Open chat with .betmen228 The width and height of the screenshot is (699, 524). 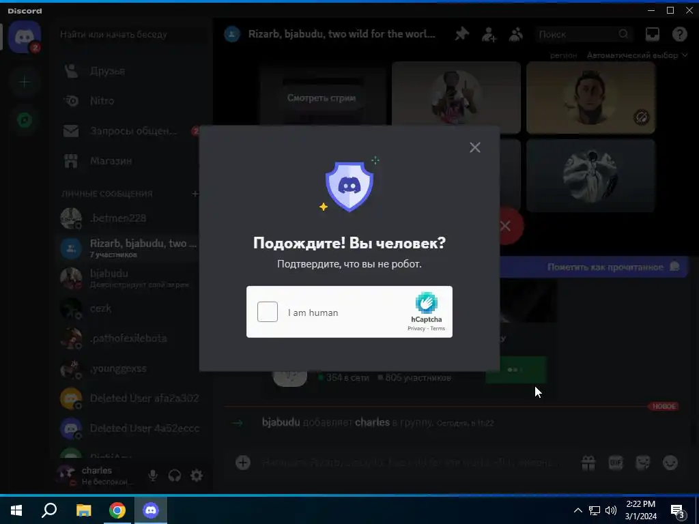(x=128, y=218)
